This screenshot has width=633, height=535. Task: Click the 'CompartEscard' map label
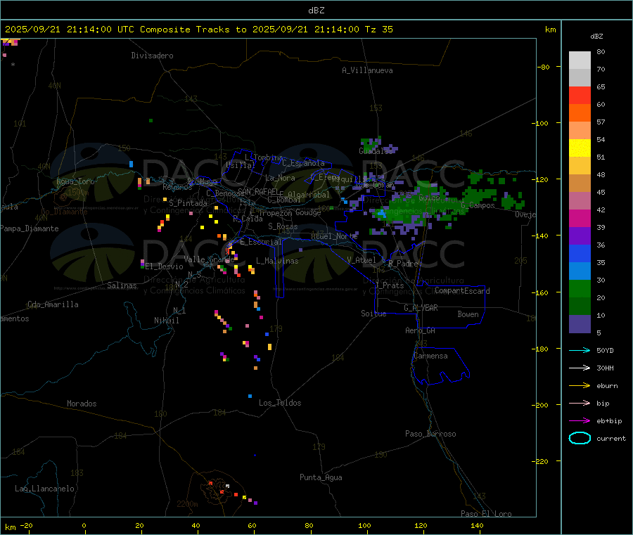pyautogui.click(x=462, y=291)
